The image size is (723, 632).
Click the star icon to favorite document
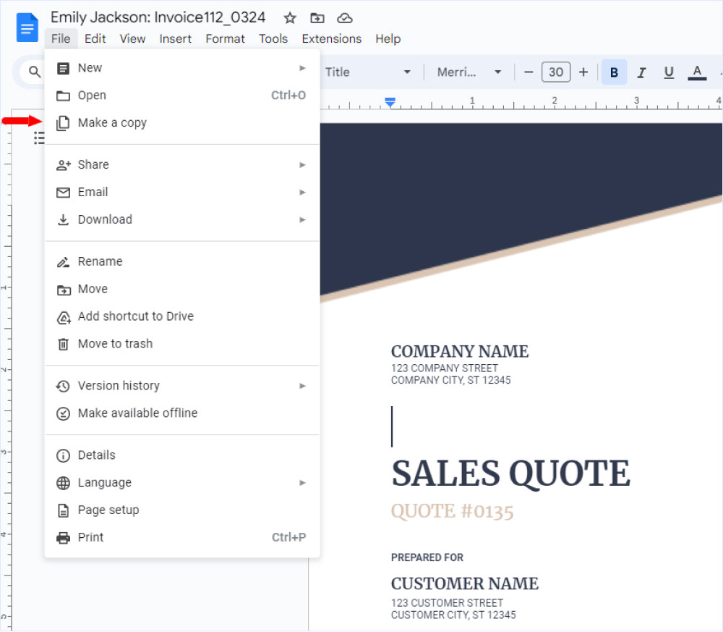[290, 18]
